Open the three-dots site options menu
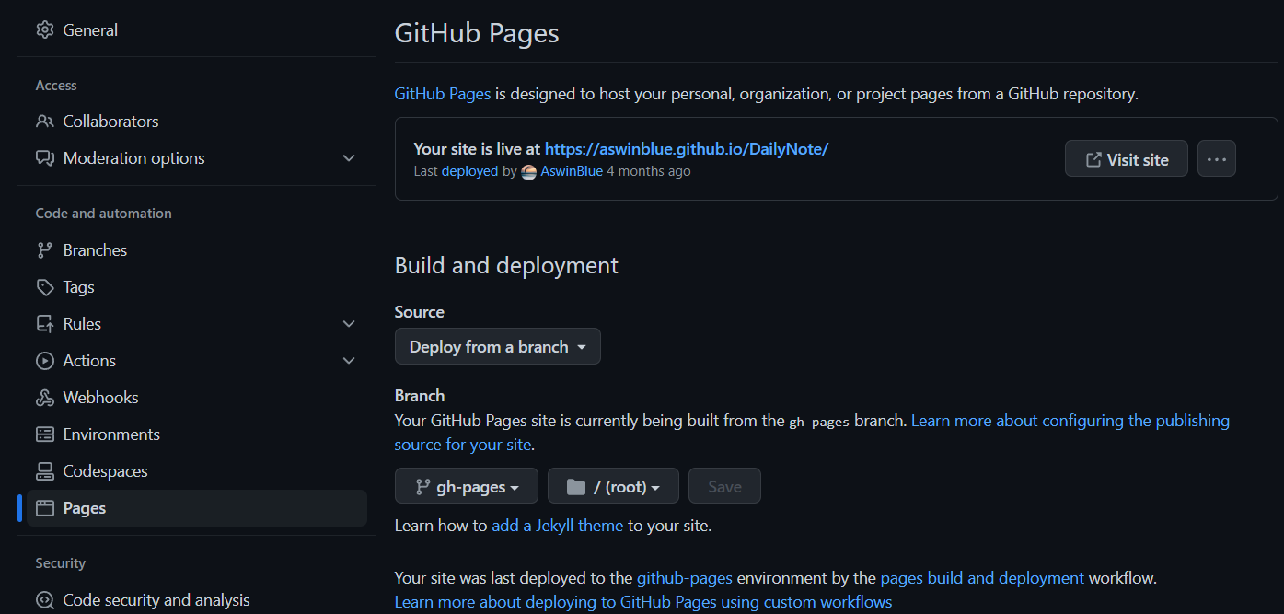Image resolution: width=1284 pixels, height=614 pixels. [x=1217, y=159]
